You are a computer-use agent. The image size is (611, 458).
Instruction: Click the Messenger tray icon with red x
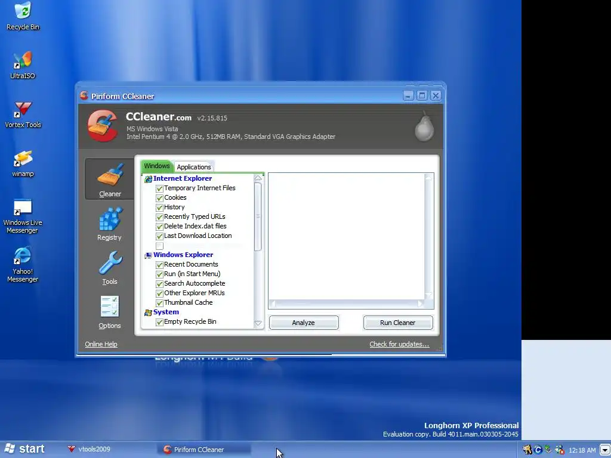coord(560,450)
